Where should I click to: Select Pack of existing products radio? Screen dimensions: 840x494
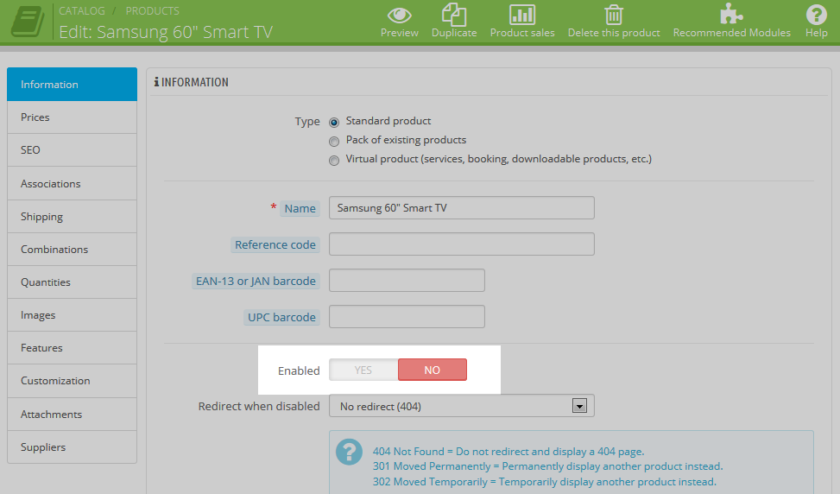(x=334, y=142)
